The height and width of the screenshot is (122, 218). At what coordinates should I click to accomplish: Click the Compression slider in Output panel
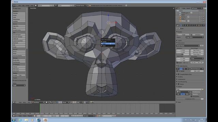pyautogui.click(x=190, y=99)
